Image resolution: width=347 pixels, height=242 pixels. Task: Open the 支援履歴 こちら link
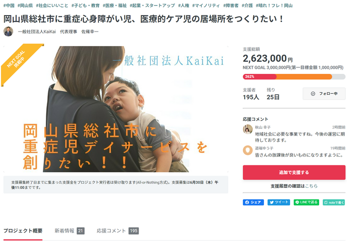311,186
